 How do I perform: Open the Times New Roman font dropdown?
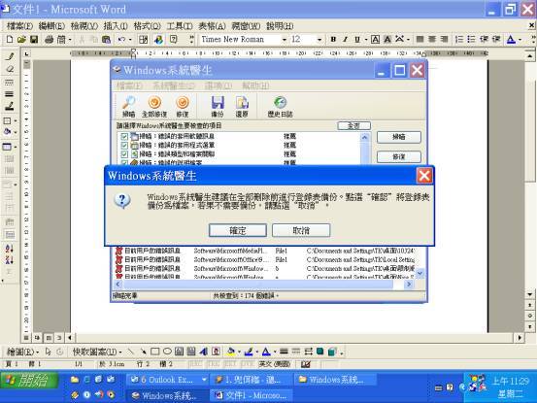click(x=285, y=40)
